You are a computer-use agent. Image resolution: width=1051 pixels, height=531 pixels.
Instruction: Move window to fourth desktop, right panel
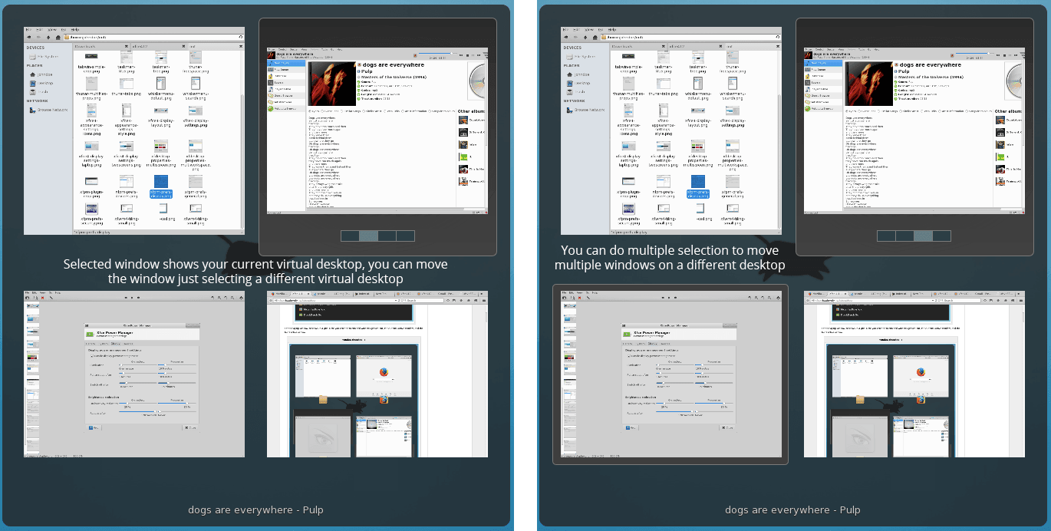point(942,236)
